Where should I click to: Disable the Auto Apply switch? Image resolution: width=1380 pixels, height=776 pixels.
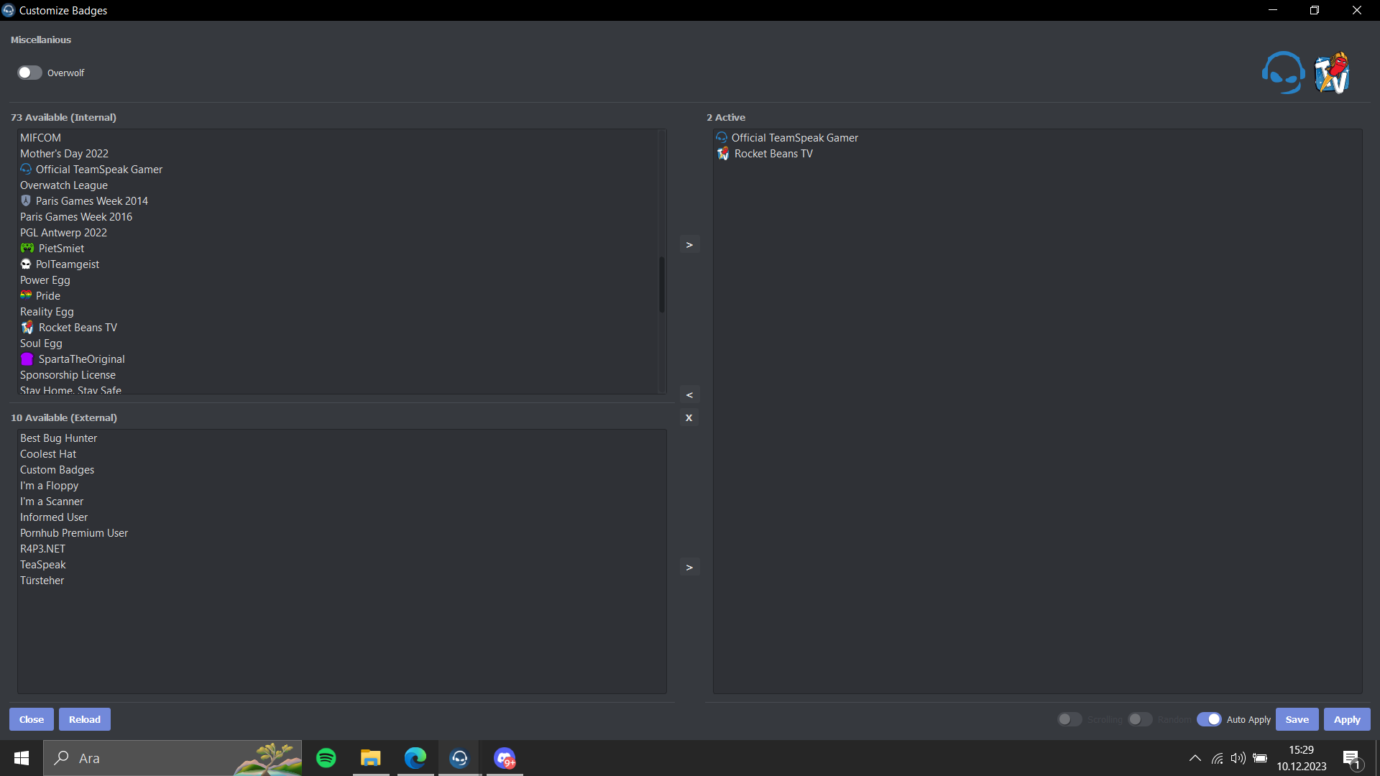point(1209,719)
